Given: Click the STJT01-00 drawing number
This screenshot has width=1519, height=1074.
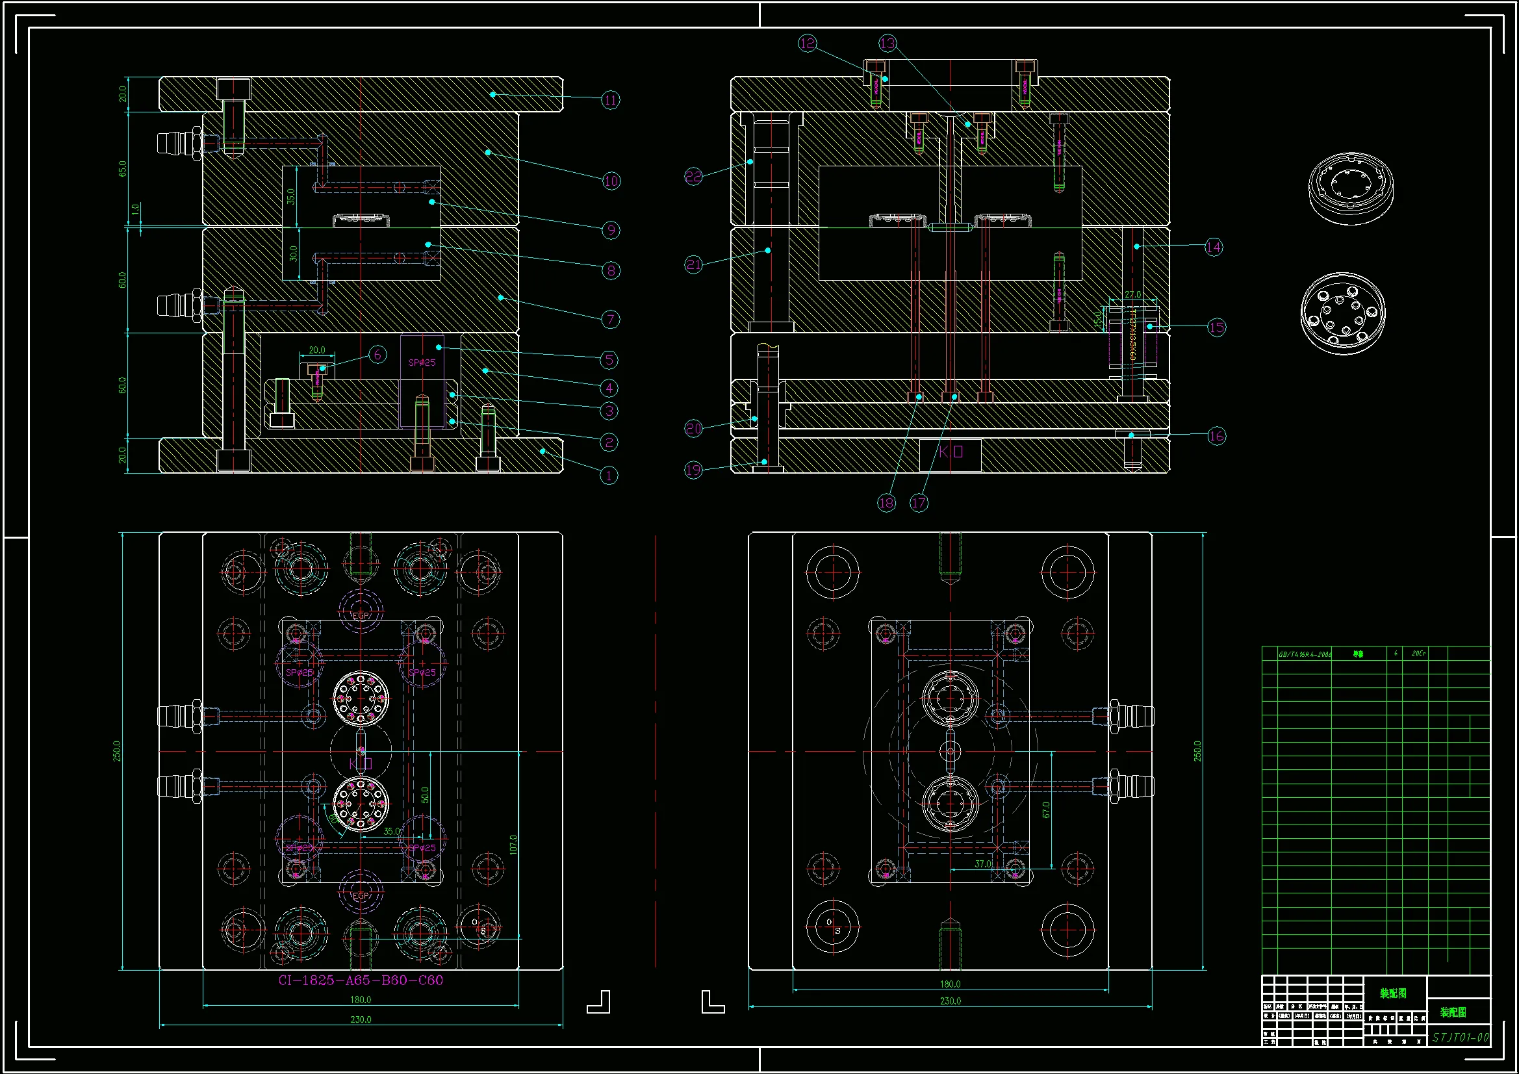Looking at the screenshot, I should point(1460,1038).
